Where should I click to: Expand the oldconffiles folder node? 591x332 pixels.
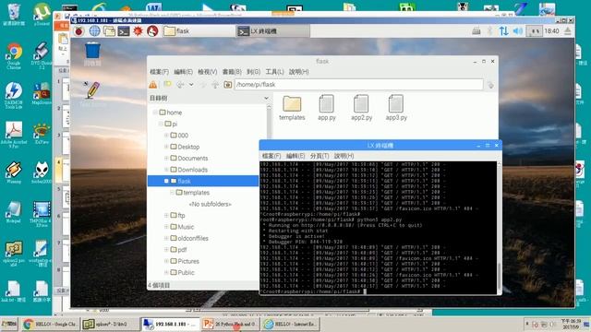point(166,238)
